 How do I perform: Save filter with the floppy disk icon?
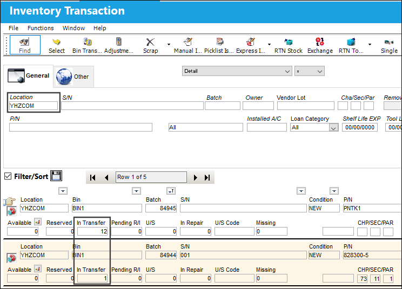[56, 176]
